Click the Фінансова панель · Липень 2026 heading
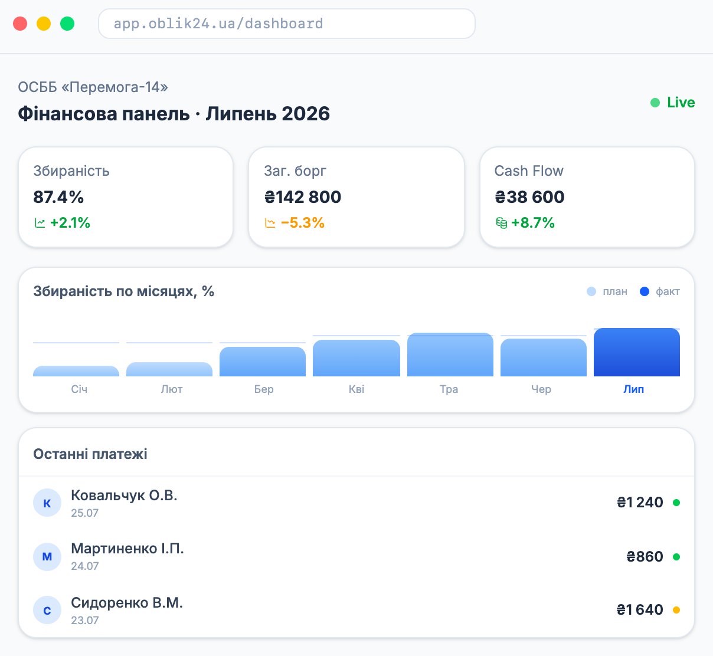Image resolution: width=713 pixels, height=656 pixels. (174, 114)
